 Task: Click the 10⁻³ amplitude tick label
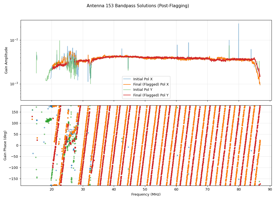tap(14, 84)
